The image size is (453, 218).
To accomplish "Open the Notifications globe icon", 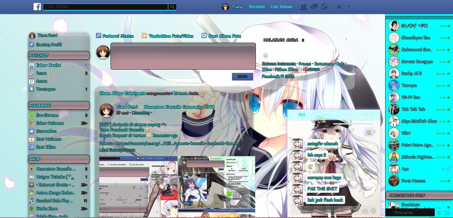I will coord(324,7).
